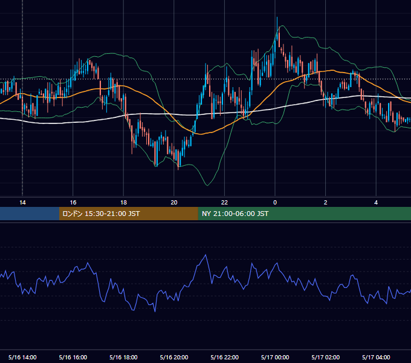Click the 5/16 22:00 date label
The height and width of the screenshot is (363, 411).
(x=225, y=357)
